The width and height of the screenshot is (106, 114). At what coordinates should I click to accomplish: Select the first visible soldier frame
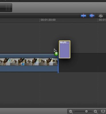pos(5,62)
